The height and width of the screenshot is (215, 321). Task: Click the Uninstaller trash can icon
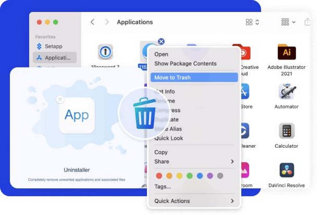click(x=144, y=113)
